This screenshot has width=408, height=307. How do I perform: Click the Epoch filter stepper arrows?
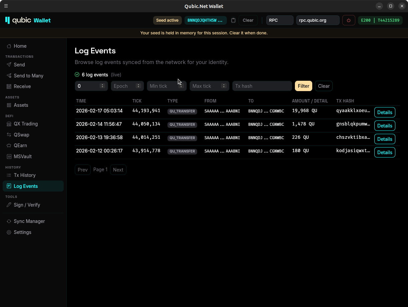(138, 86)
